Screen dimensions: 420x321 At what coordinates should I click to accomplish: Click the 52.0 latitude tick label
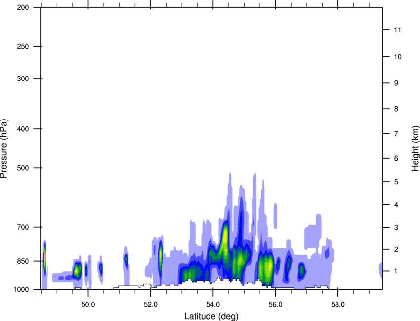(x=151, y=305)
